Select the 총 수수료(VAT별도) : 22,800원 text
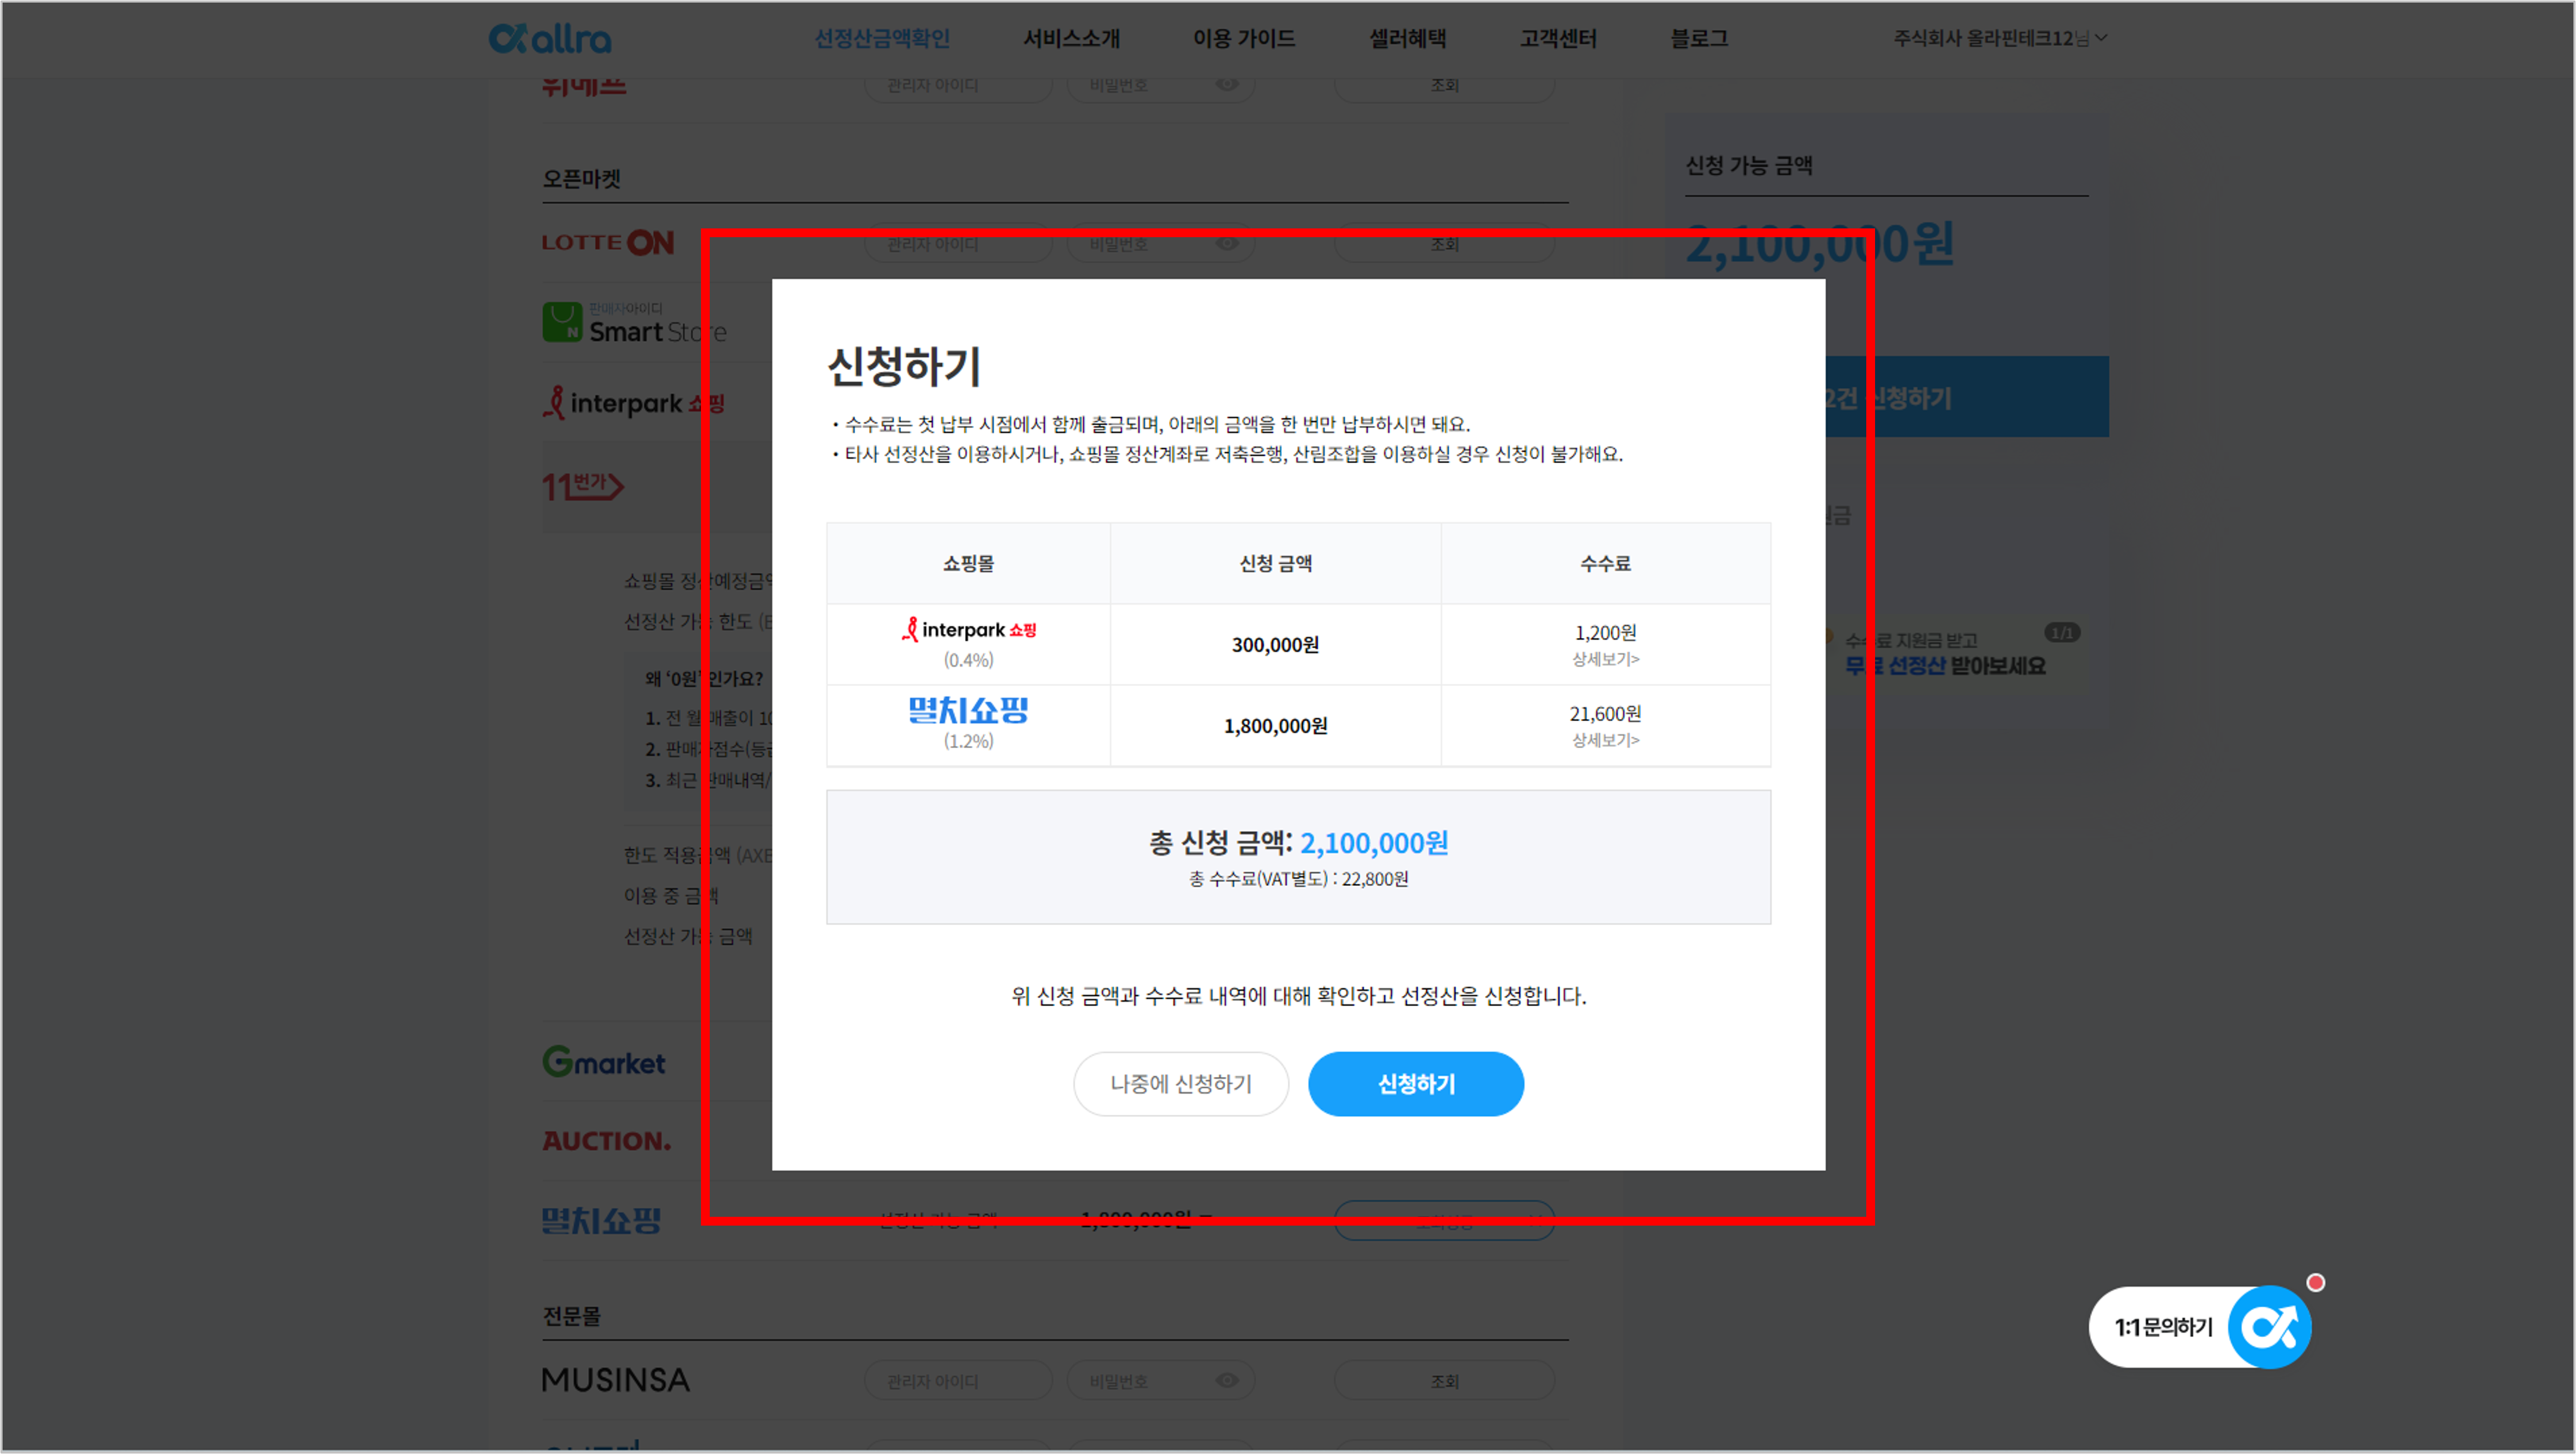This screenshot has height=1454, width=2576. (1298, 879)
